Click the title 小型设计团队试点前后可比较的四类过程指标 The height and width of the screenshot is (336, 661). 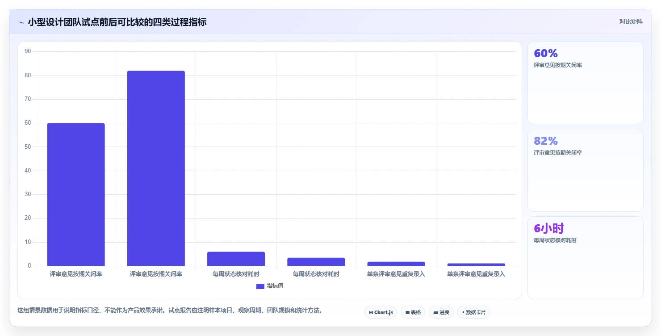[117, 22]
